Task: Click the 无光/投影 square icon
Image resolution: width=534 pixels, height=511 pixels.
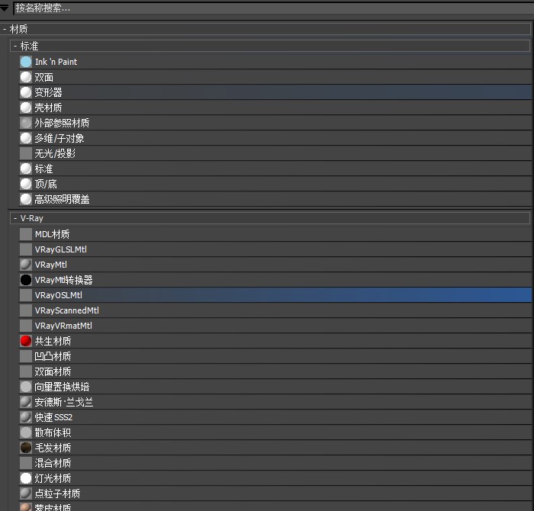Action: (25, 153)
